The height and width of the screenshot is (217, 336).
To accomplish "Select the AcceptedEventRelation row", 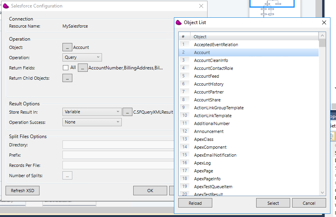I will coord(249,45).
